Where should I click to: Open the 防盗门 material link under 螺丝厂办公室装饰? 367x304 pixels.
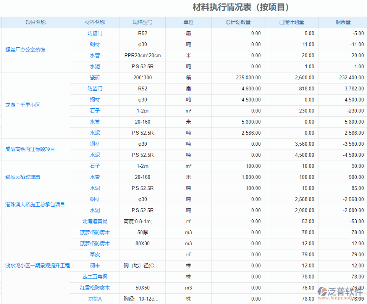94,33
